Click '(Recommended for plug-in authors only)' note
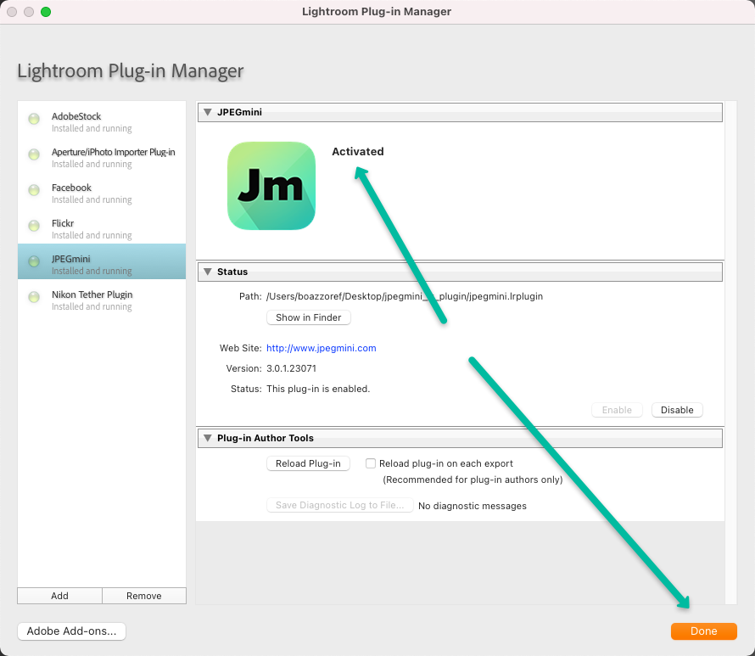This screenshot has height=656, width=755. [473, 479]
